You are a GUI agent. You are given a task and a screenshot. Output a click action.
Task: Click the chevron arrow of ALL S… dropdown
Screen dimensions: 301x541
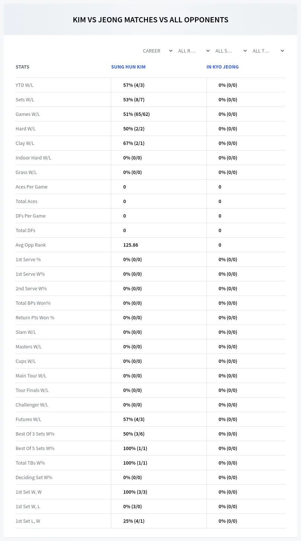[245, 51]
